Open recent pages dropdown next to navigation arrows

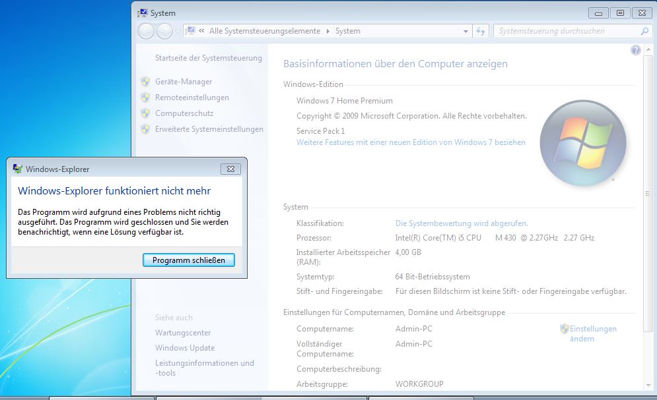point(177,32)
